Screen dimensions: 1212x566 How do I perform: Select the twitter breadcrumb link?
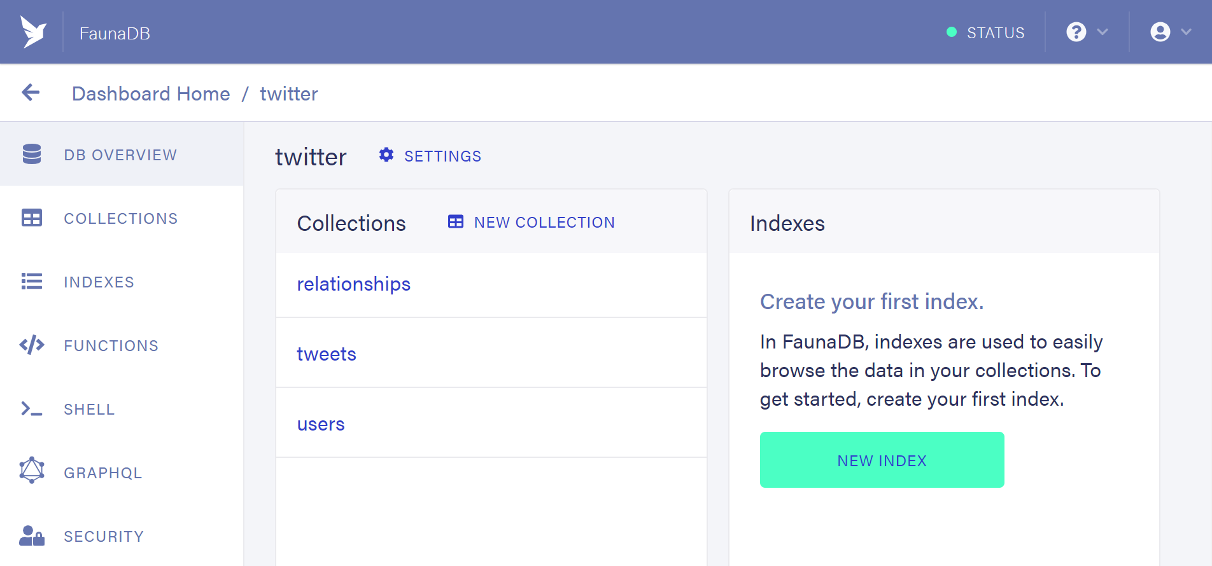(289, 93)
